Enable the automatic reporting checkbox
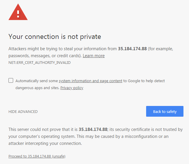 pos(11,80)
